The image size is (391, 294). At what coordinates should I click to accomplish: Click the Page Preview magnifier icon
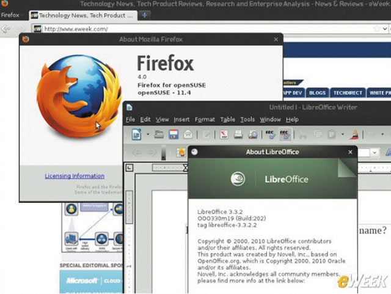click(x=252, y=134)
